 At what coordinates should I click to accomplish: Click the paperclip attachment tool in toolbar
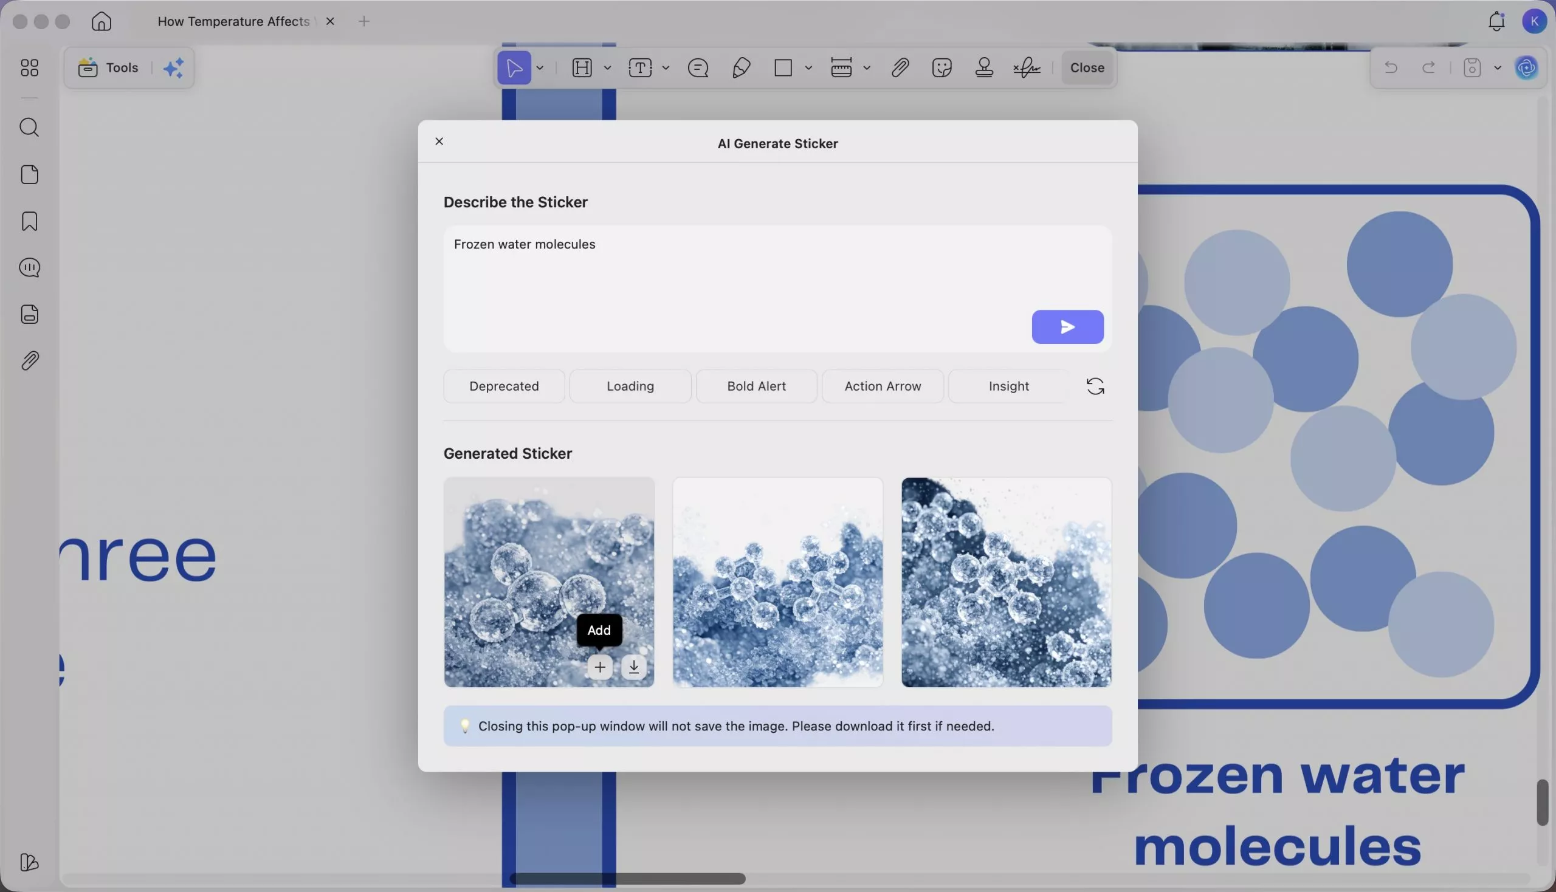point(898,67)
